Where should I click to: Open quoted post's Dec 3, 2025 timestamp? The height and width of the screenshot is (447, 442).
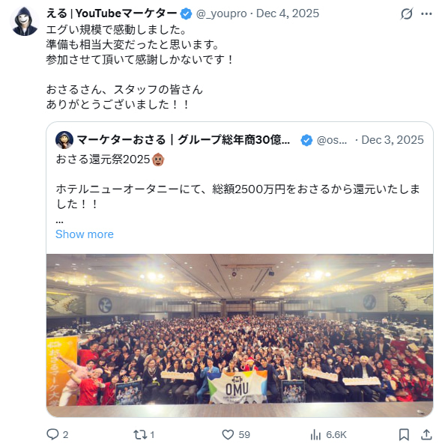(x=393, y=140)
